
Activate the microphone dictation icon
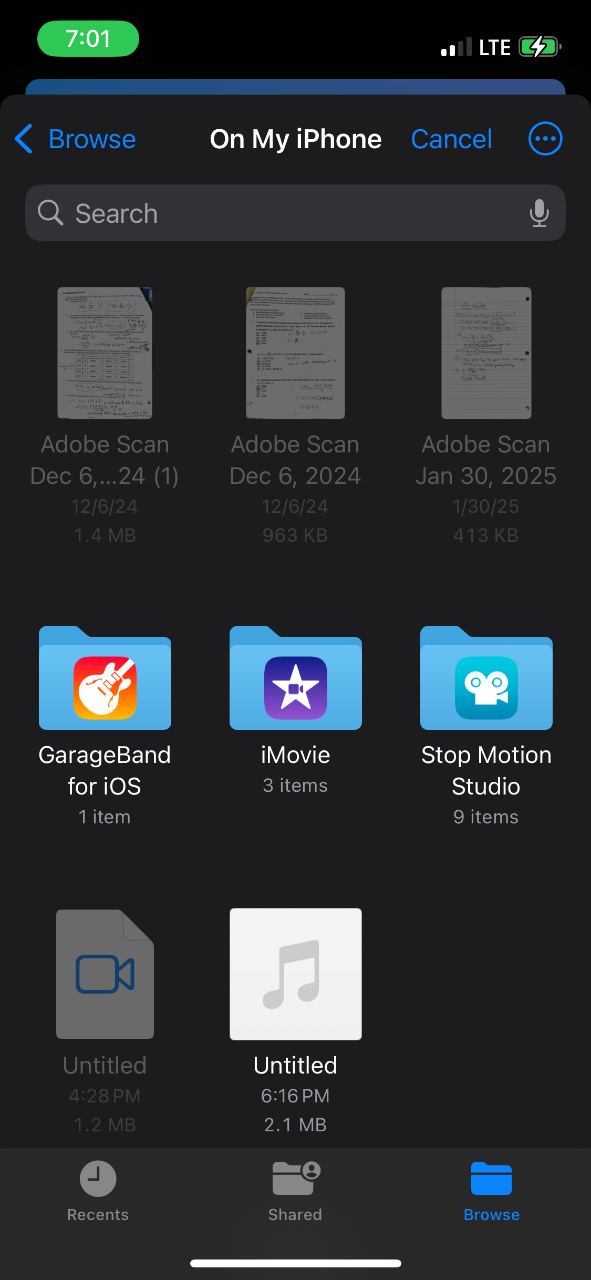pyautogui.click(x=539, y=213)
